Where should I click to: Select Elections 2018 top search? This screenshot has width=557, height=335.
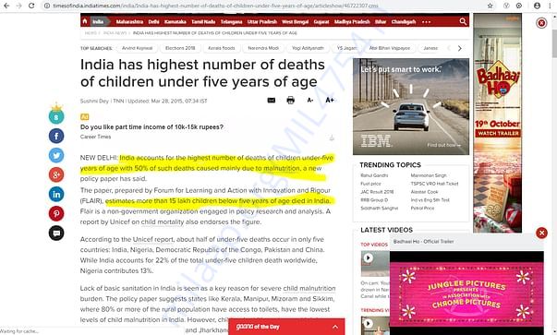pos(180,48)
